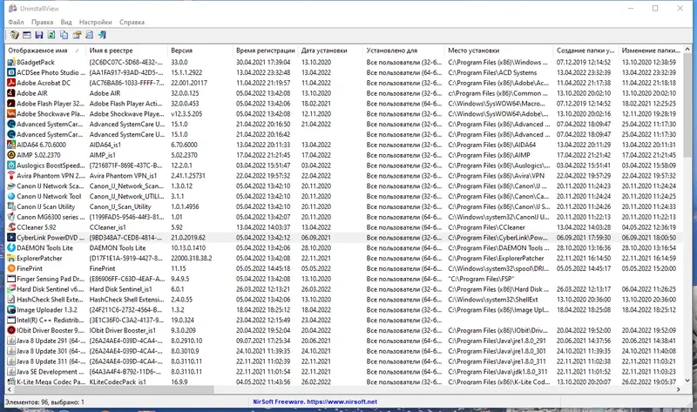
Task: Click the Refresh toolbar icon
Action: pos(51,35)
